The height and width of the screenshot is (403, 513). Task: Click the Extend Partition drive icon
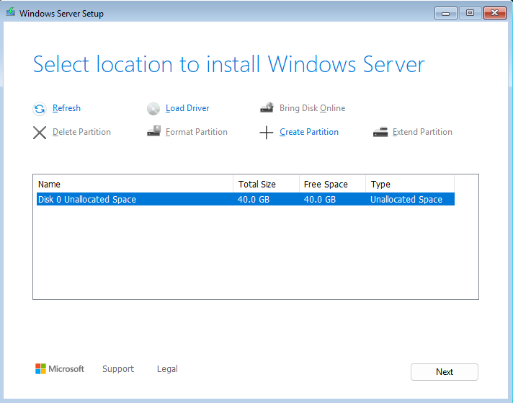[380, 132]
